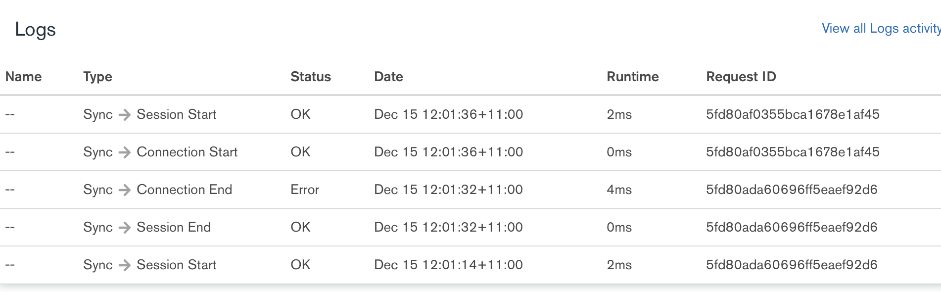The height and width of the screenshot is (292, 941).
Task: Click the arrow icon in Session End row
Action: point(125,227)
